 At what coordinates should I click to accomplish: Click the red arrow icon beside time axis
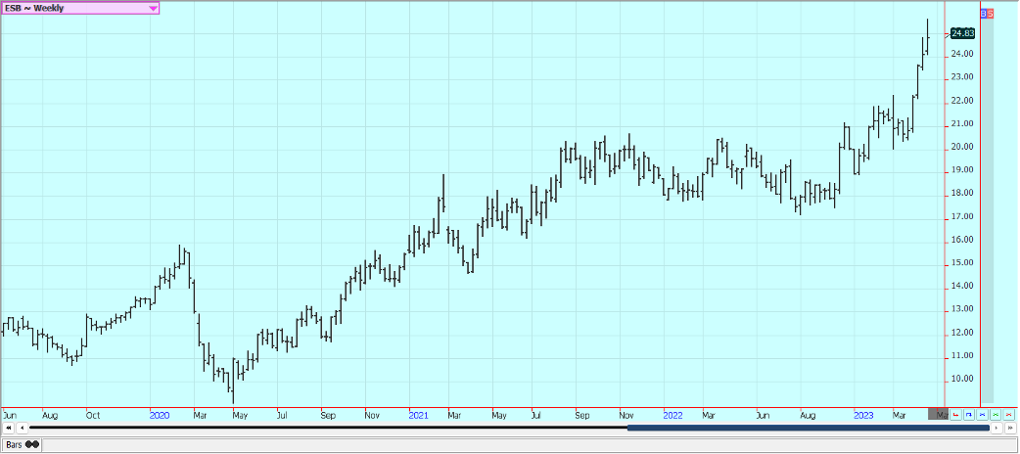pos(956,416)
